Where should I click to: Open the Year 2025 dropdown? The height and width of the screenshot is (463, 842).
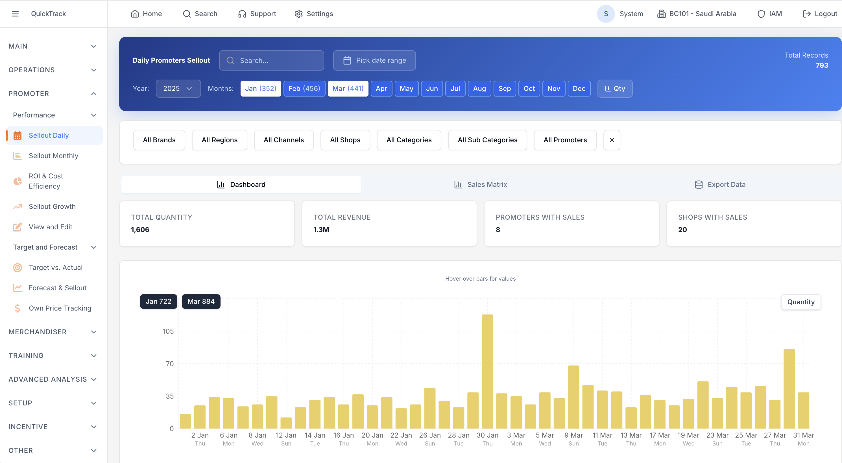pyautogui.click(x=178, y=89)
